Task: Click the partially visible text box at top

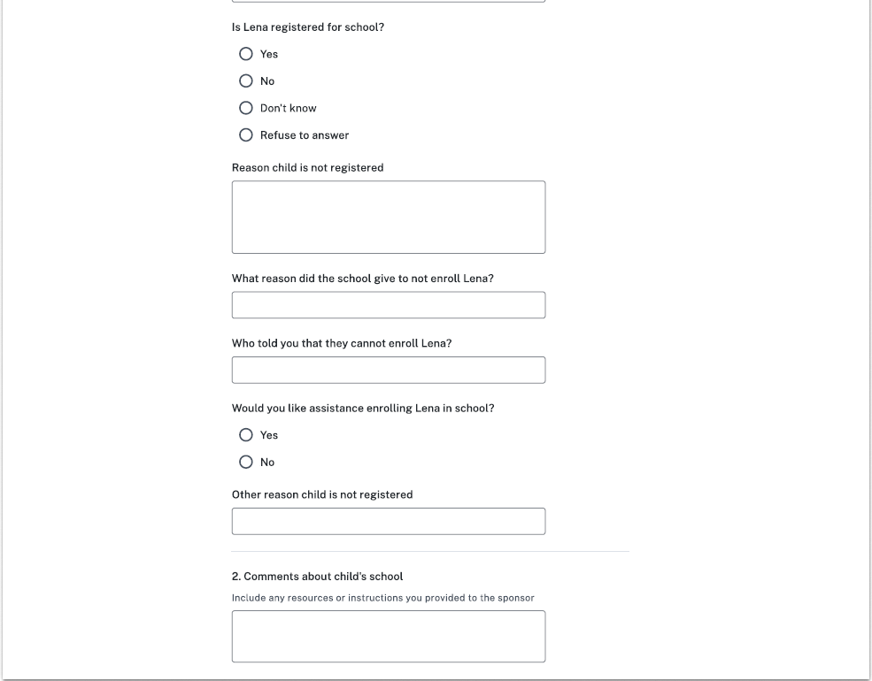Action: coord(388,1)
